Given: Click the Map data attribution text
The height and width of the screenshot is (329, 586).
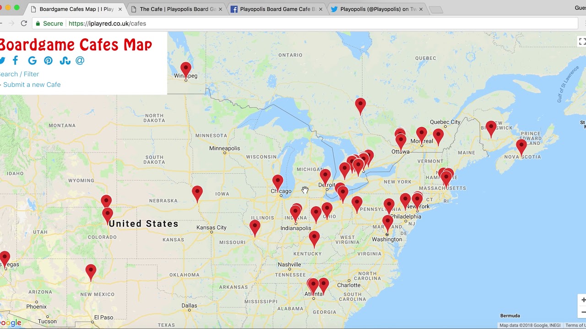Looking at the screenshot, I should point(530,325).
